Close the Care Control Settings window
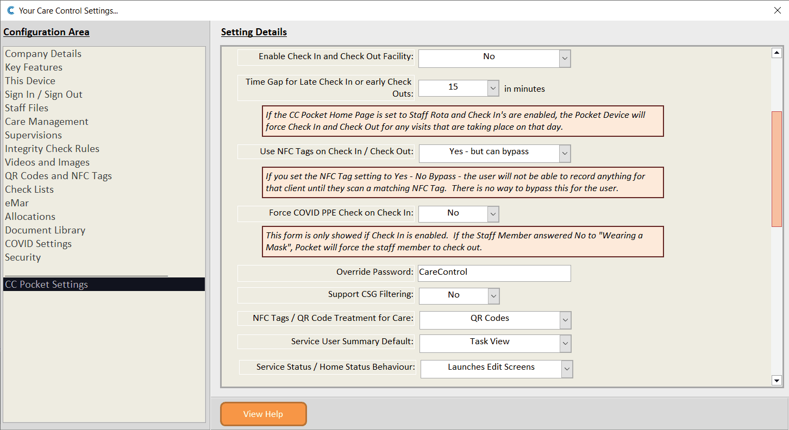 pos(777,10)
